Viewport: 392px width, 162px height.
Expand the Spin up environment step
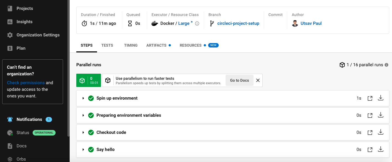(83, 98)
